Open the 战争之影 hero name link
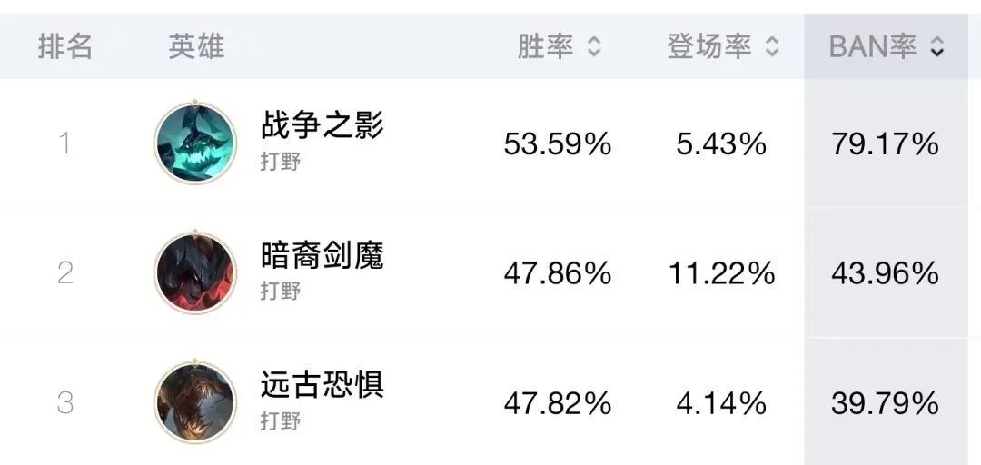Viewport: 981px width, 465px height. [322, 124]
